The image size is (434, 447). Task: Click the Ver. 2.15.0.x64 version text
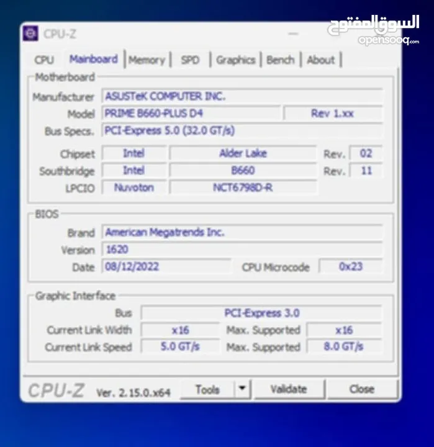[133, 392]
